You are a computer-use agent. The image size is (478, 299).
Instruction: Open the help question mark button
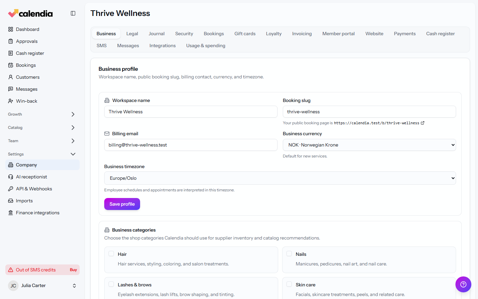click(x=463, y=284)
